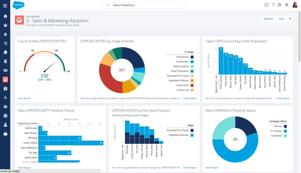This screenshot has width=301, height=173.
Task: Open the Tasks checklist sidebar icon
Action: coord(5,43)
